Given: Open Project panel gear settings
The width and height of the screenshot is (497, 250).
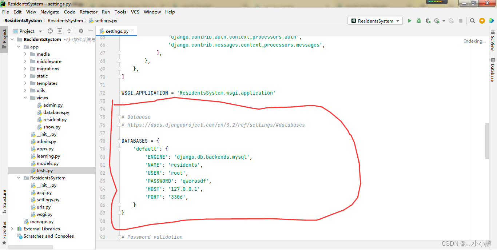Looking at the screenshot, I should (81, 31).
